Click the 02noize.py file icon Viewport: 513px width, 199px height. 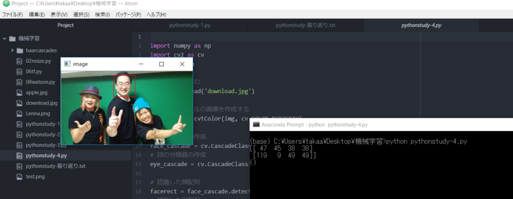coord(20,61)
